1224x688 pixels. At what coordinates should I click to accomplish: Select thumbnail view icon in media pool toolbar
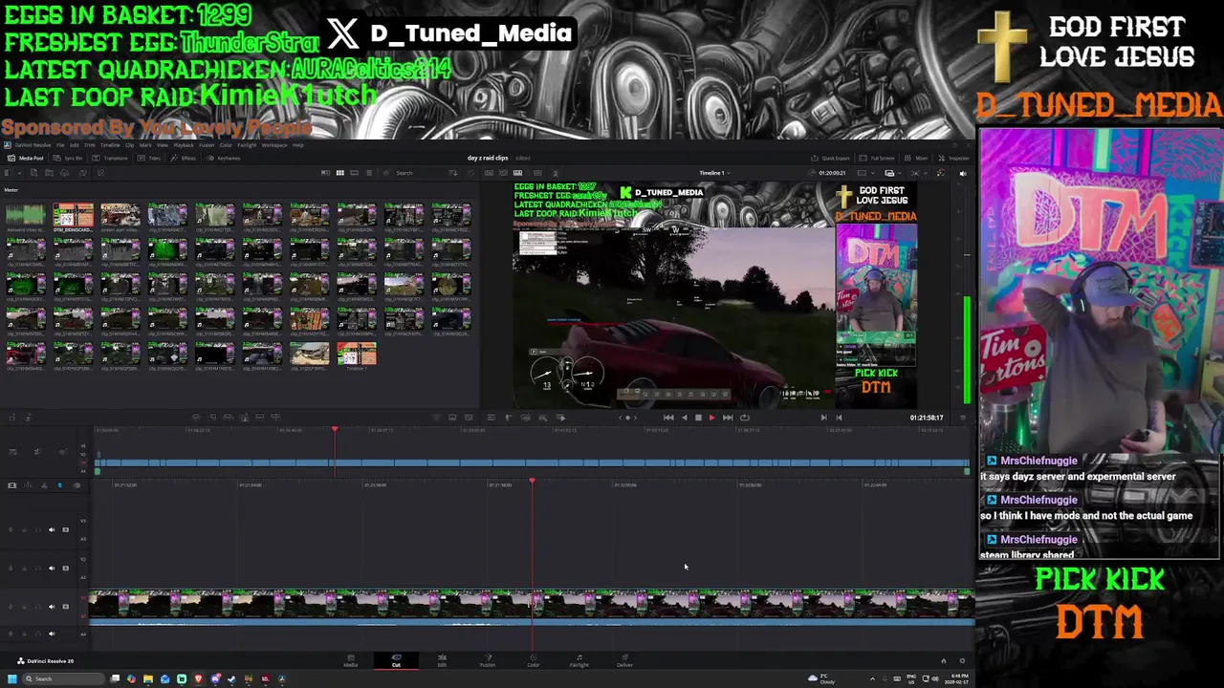point(340,173)
